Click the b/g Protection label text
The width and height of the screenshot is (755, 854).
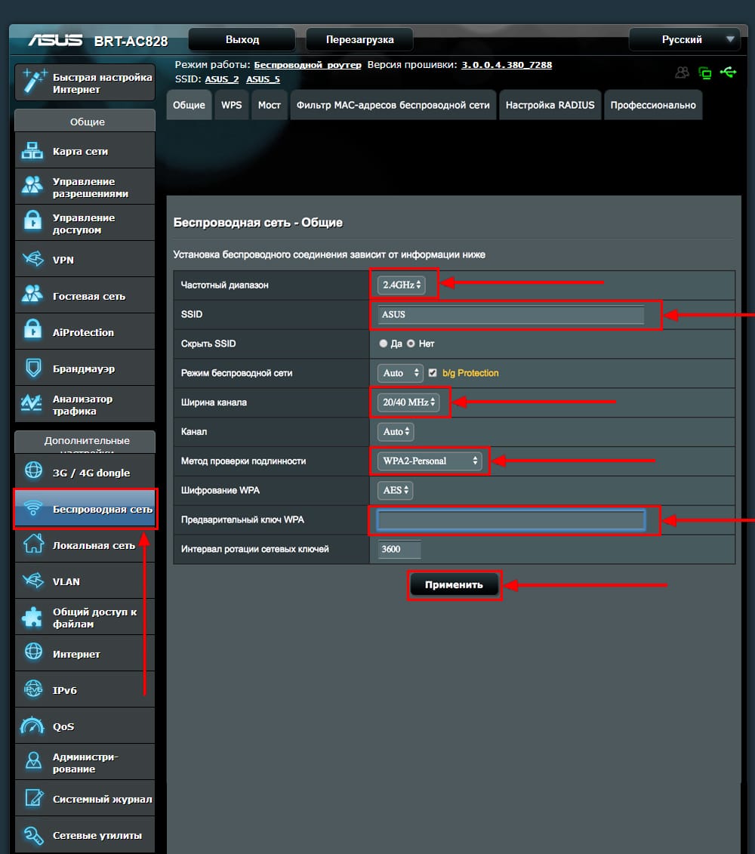(470, 373)
